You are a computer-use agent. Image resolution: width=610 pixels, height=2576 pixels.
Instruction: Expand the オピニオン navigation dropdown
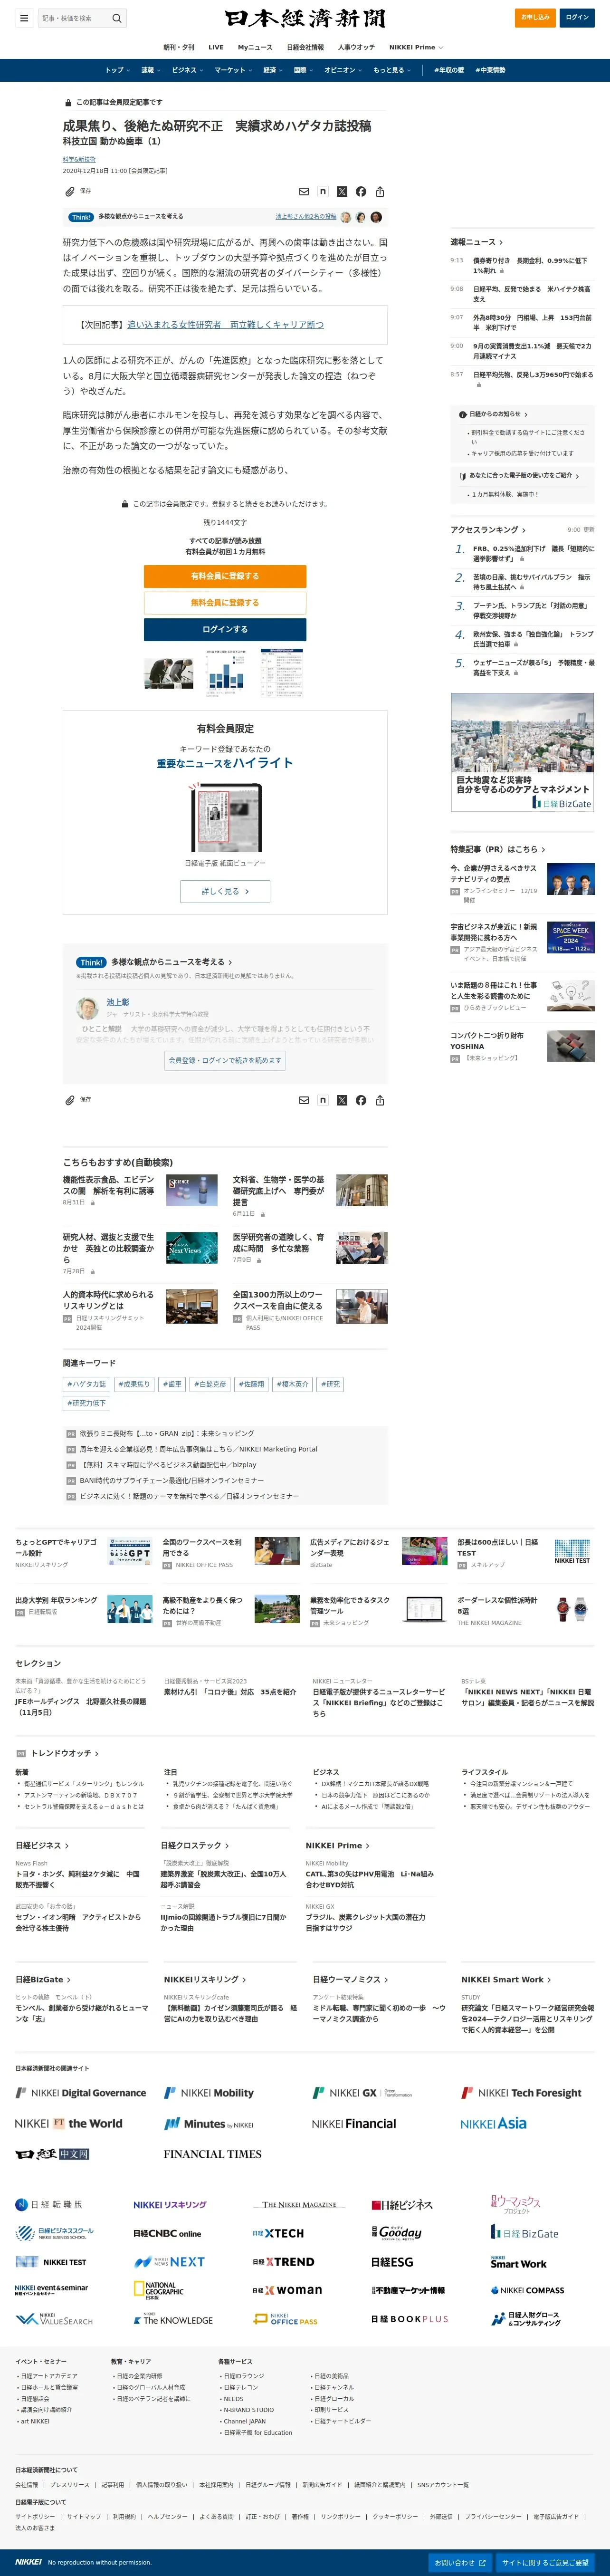343,70
